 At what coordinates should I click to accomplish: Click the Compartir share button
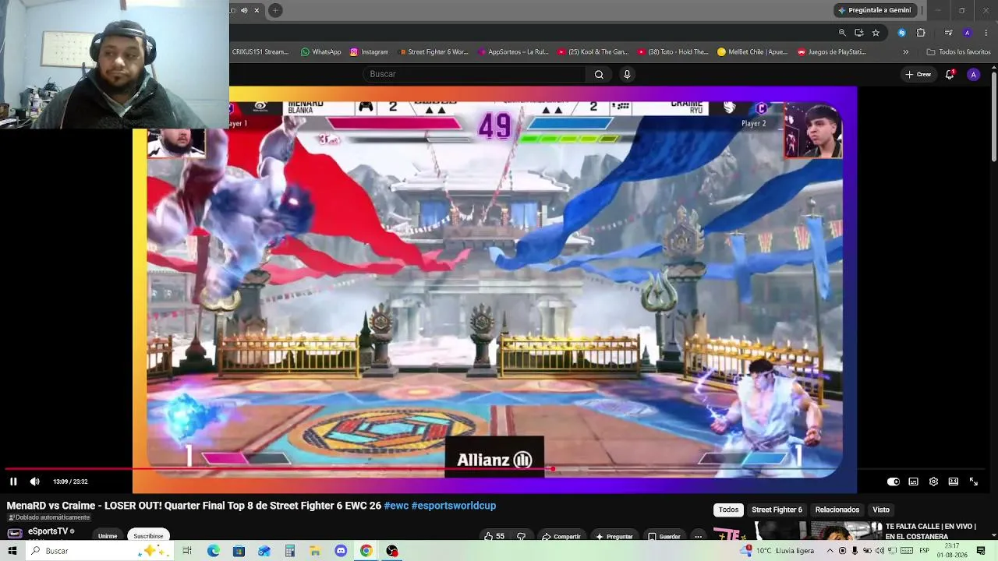point(561,536)
